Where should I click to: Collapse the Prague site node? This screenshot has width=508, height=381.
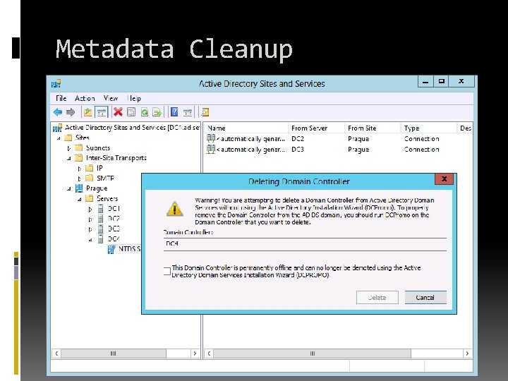tap(68, 189)
